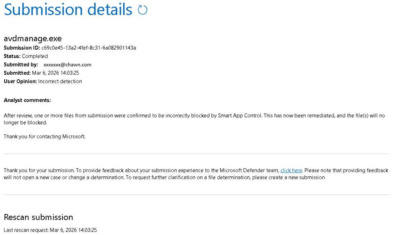Click the 'Status:' label
The width and height of the screenshot is (396, 235).
point(12,56)
